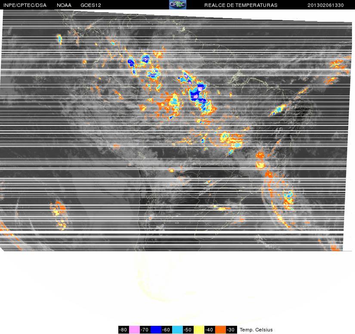355x334 pixels.
Task: Click the Temp. Celsius legend label
Action: [256, 330]
